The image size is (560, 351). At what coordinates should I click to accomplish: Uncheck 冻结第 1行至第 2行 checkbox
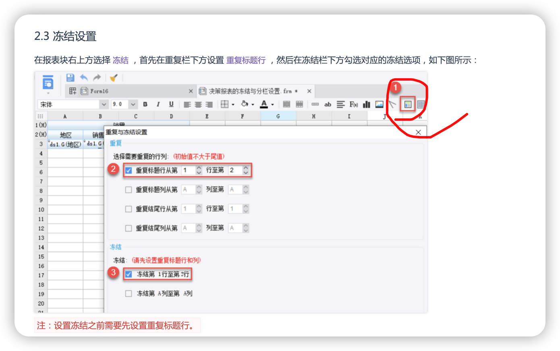pos(129,274)
